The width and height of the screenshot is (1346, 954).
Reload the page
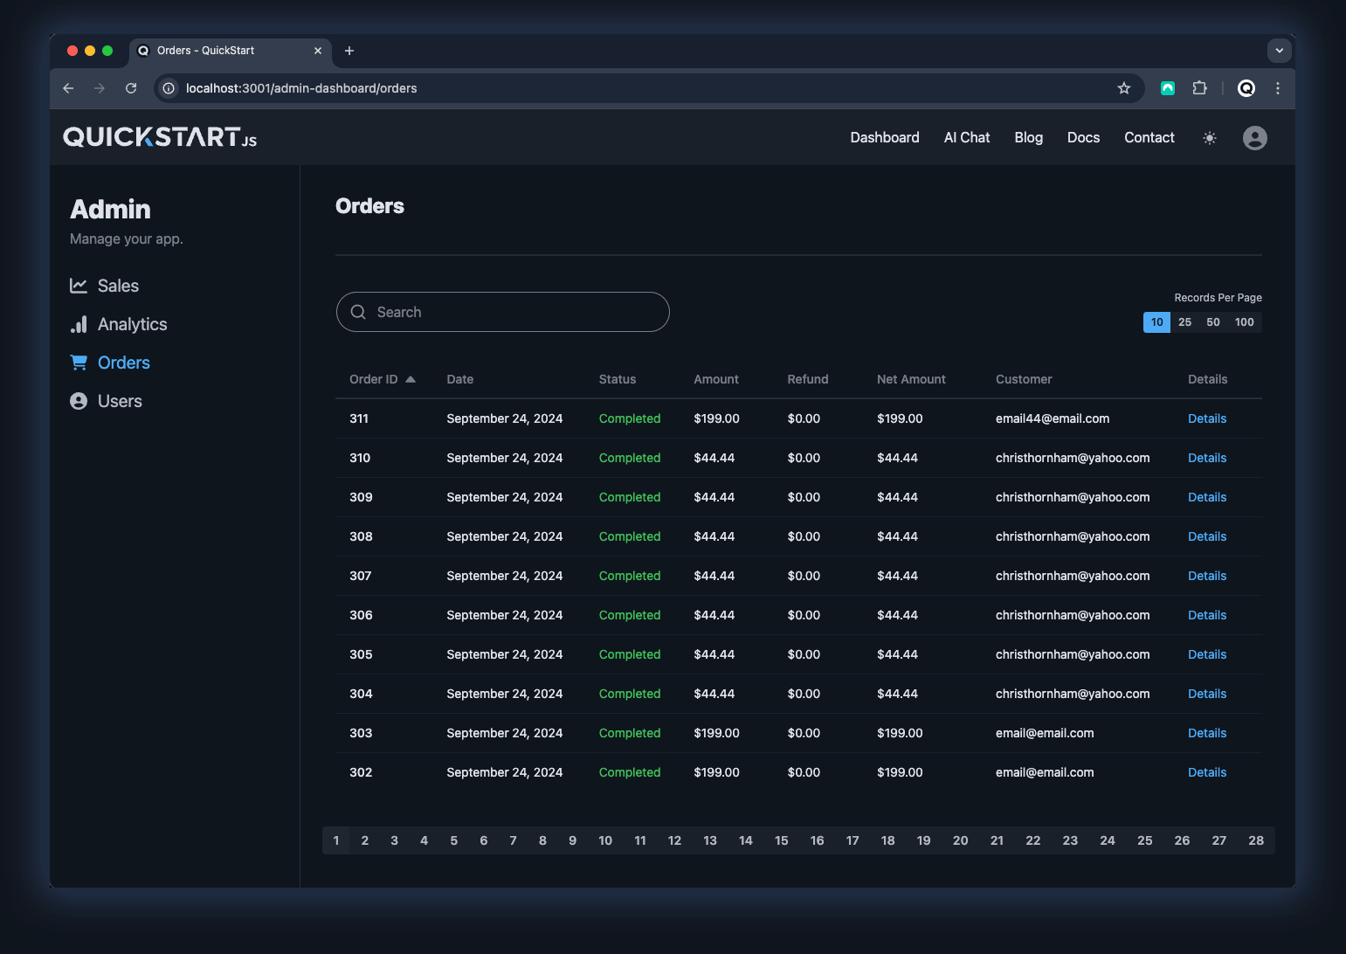(131, 88)
